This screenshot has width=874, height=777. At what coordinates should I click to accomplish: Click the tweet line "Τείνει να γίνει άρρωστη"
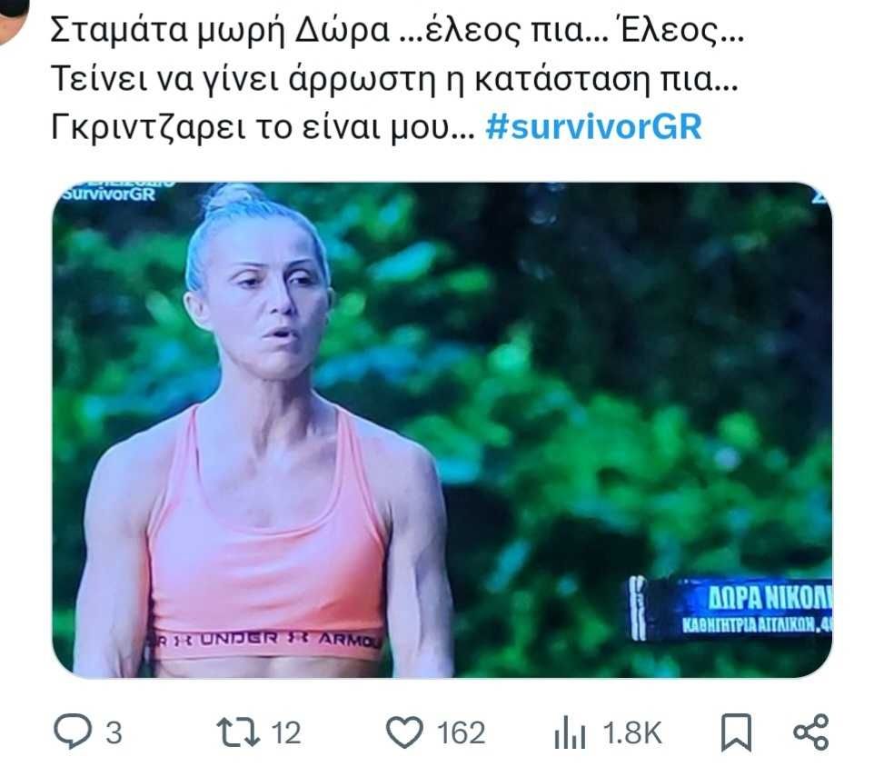394,79
